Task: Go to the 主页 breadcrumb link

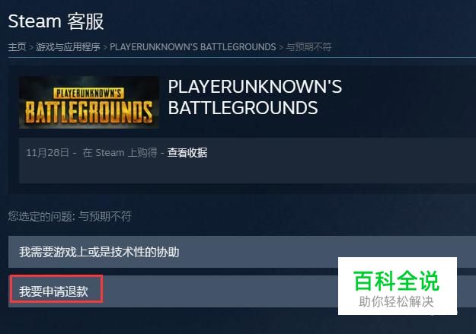Action: 17,47
